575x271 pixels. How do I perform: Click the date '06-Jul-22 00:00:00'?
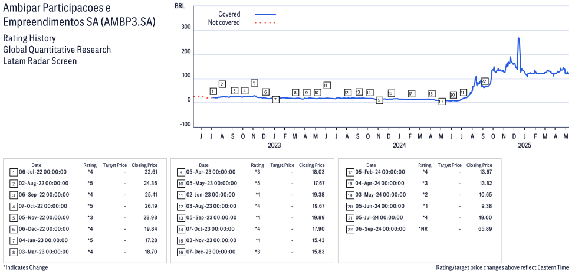coord(43,172)
